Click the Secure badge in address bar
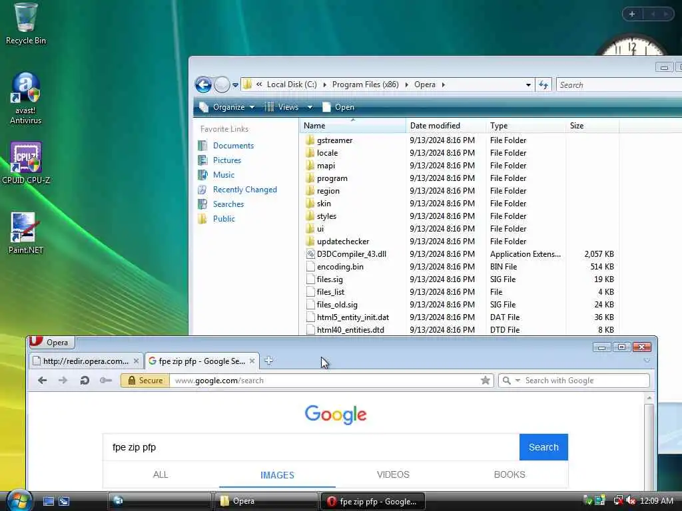 click(x=145, y=381)
